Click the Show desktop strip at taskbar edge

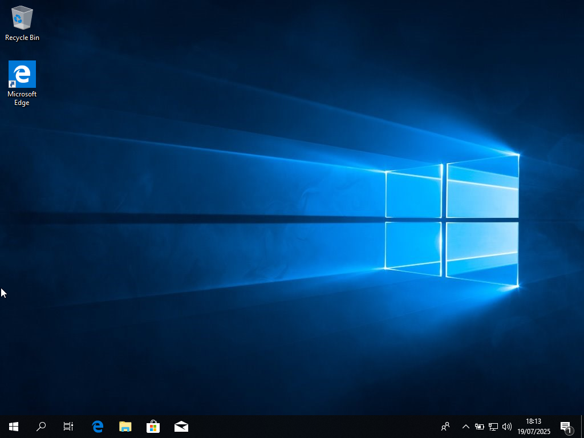point(582,426)
